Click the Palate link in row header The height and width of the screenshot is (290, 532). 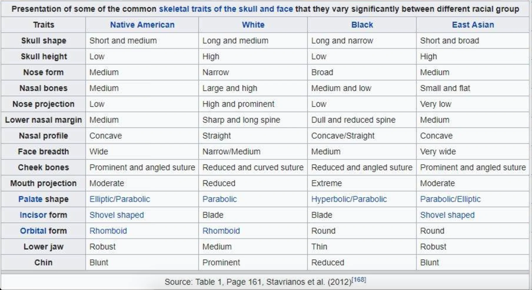(30, 199)
